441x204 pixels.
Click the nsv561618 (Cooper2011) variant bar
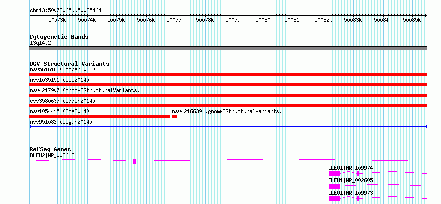click(228, 74)
